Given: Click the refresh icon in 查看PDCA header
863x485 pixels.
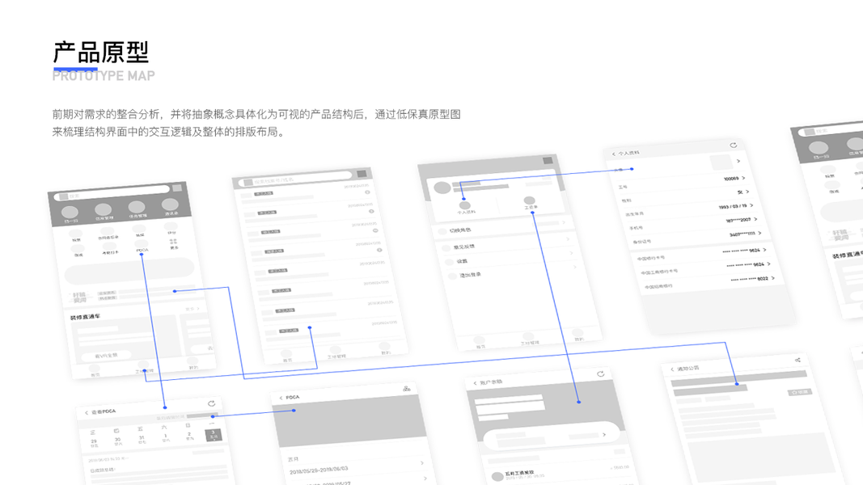Looking at the screenshot, I should (x=211, y=403).
